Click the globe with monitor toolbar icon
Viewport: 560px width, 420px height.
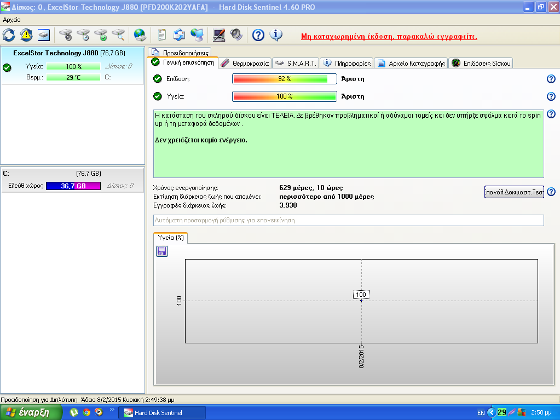coord(197,35)
